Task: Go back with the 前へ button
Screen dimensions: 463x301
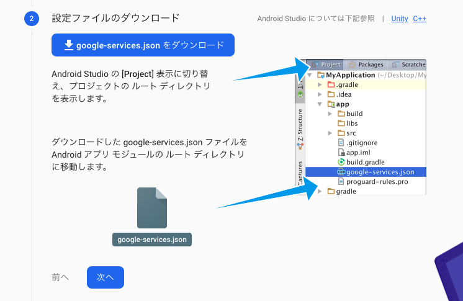Action: click(x=60, y=277)
